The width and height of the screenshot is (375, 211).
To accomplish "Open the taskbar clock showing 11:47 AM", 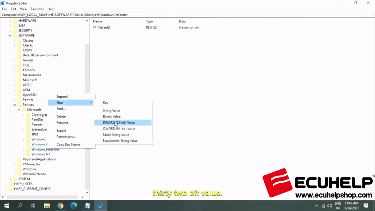I will click(351, 205).
